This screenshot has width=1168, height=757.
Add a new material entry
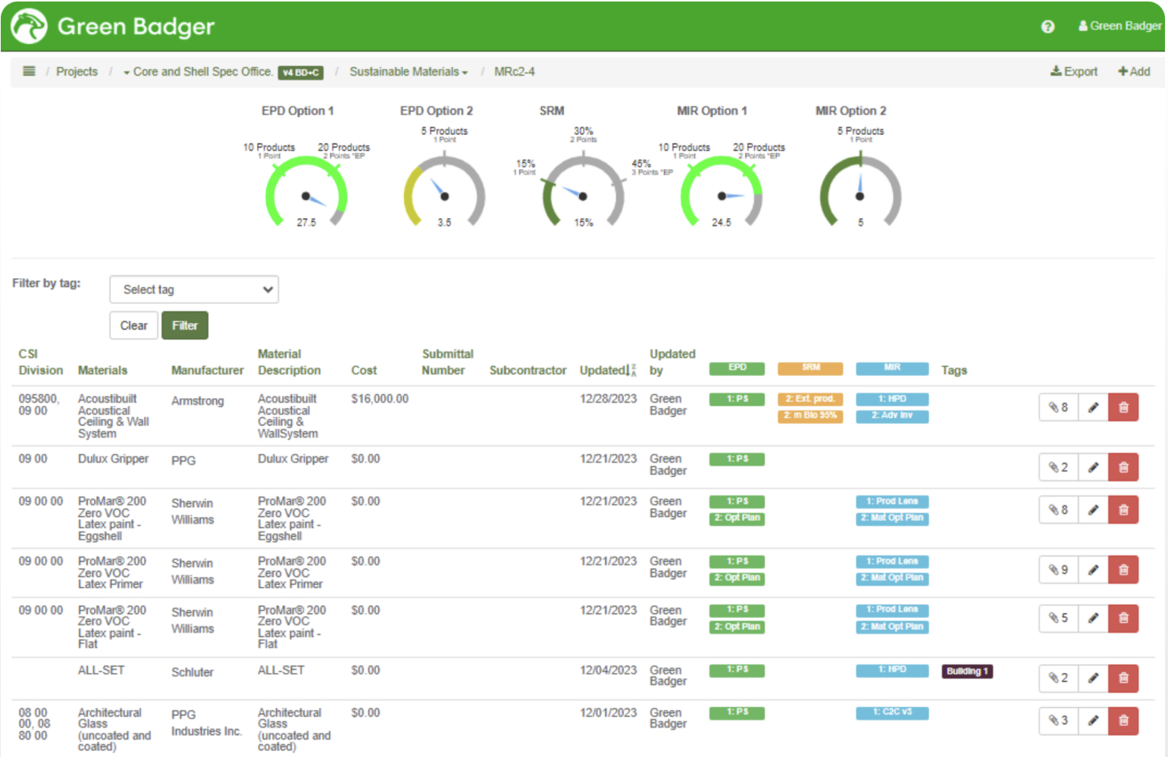[x=1133, y=71]
